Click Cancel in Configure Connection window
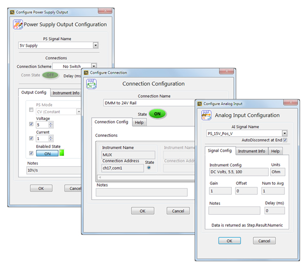Image resolution: width=307 pixels, height=270 pixels. 178,211
